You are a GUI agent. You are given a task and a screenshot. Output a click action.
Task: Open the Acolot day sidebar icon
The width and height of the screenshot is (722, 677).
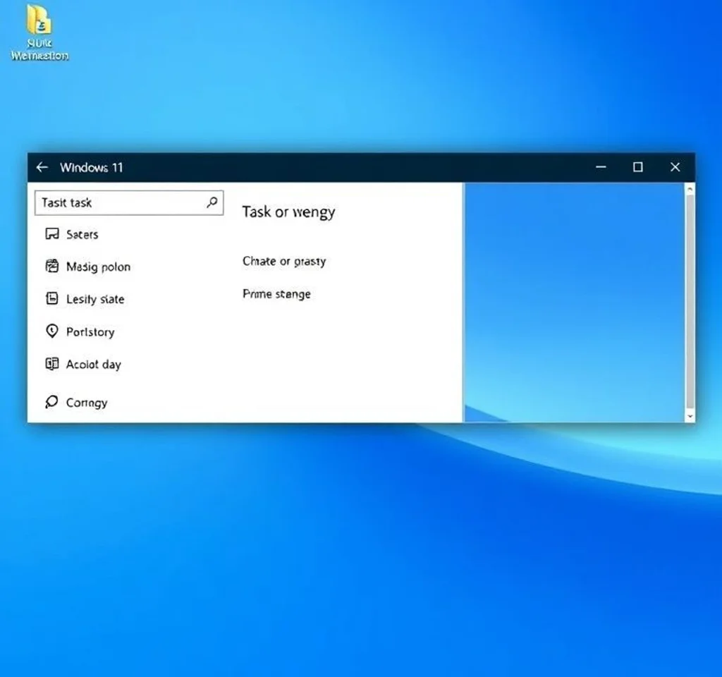point(51,364)
